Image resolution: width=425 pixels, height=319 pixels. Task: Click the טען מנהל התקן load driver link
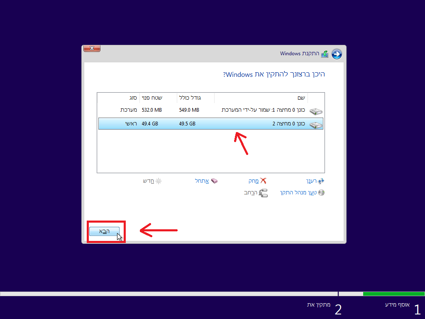coord(298,193)
